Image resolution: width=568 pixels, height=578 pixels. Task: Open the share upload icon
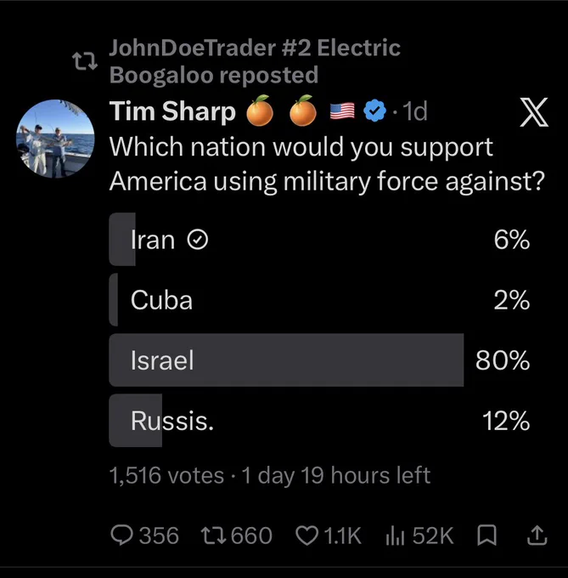(x=537, y=535)
